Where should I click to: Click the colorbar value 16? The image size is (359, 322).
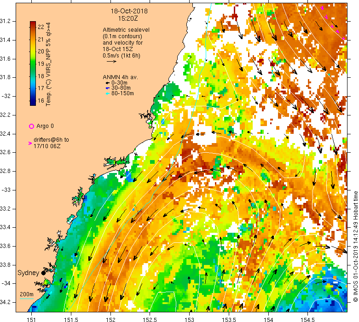41,100
